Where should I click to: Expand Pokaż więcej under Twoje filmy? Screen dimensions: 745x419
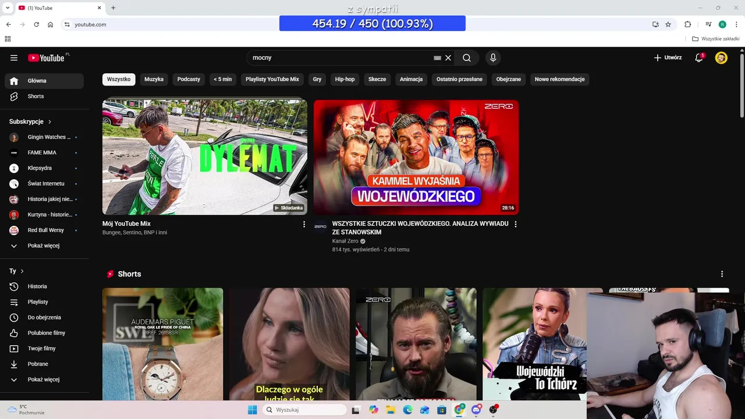click(44, 379)
